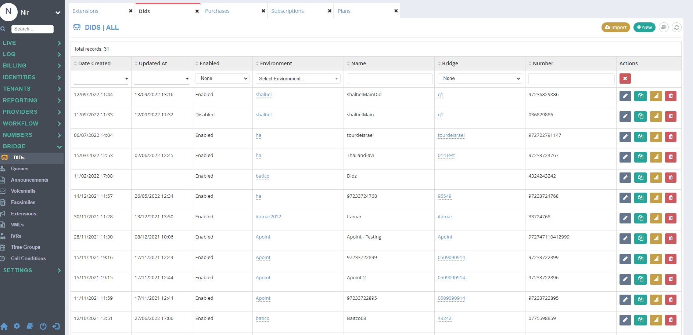Sort by Name column header
This screenshot has height=335, width=693.
358,63
